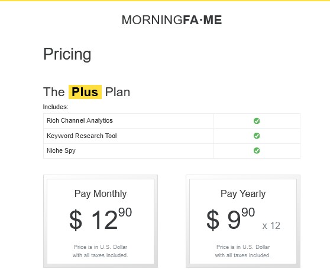Click the x 12 multiplier text
The width and height of the screenshot is (330, 269).
coord(271,226)
